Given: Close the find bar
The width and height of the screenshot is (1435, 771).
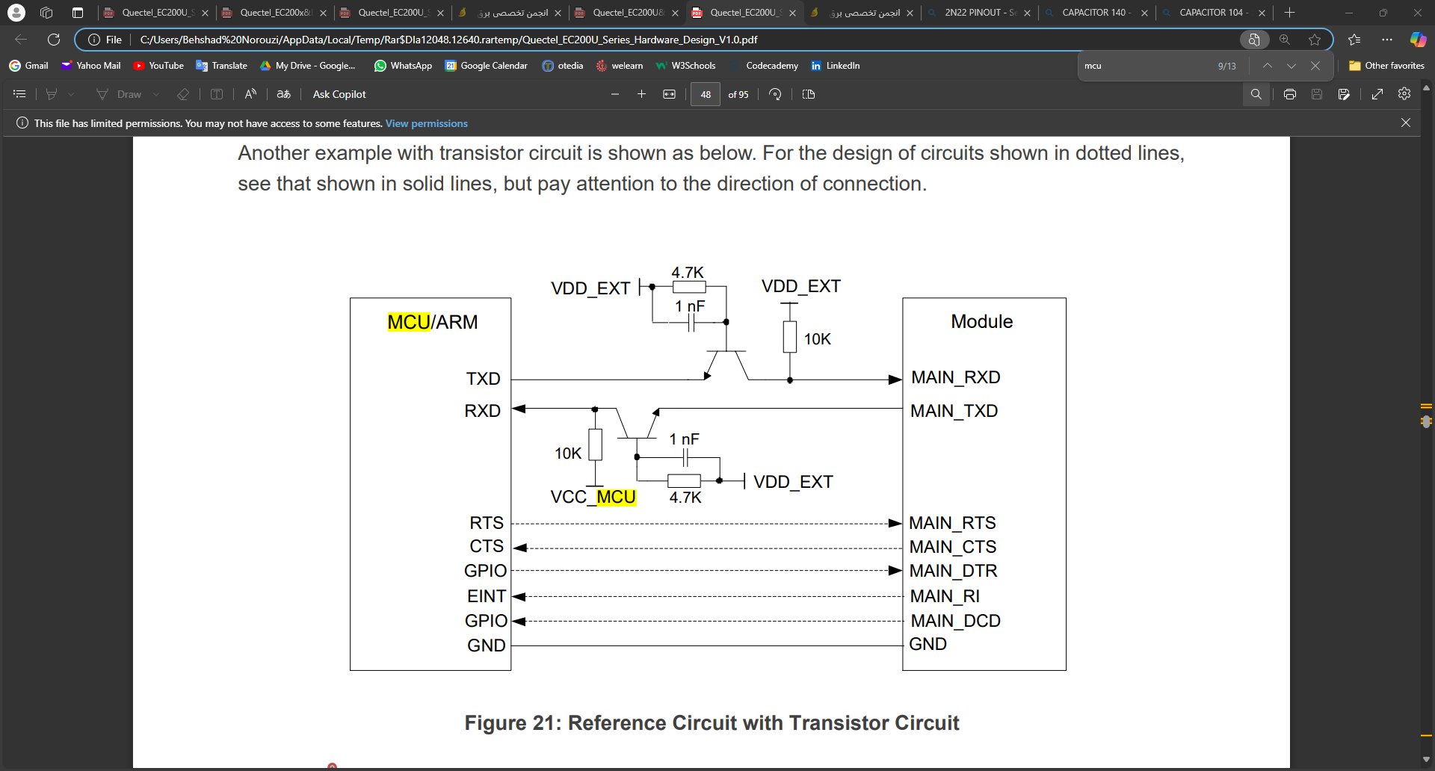Looking at the screenshot, I should 1315,66.
